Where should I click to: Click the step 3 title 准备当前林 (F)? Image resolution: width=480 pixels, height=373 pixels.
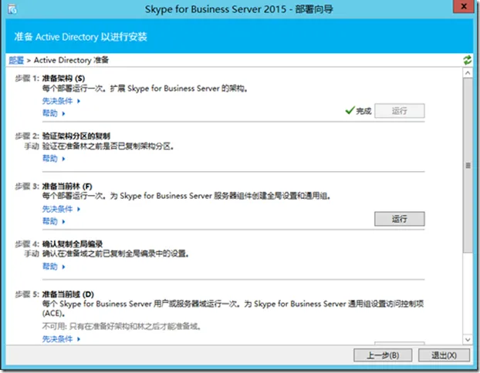click(x=67, y=186)
